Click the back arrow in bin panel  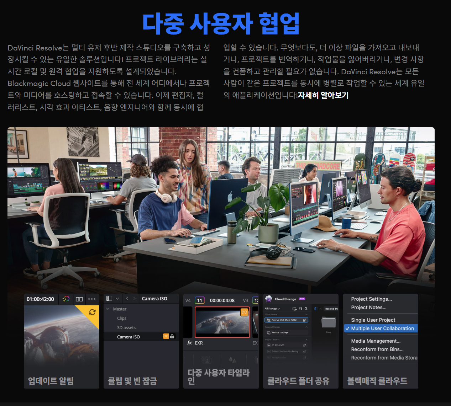click(127, 299)
